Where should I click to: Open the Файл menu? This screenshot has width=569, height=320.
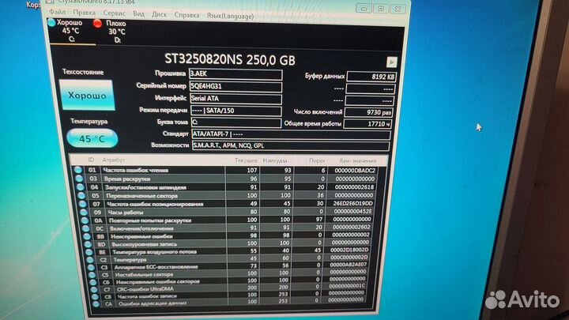tap(57, 13)
